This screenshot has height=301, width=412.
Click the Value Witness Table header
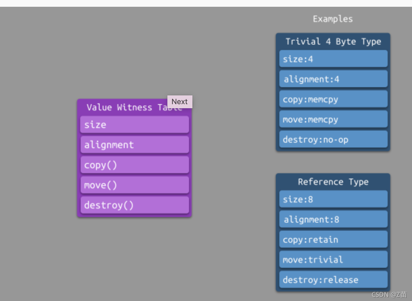134,108
